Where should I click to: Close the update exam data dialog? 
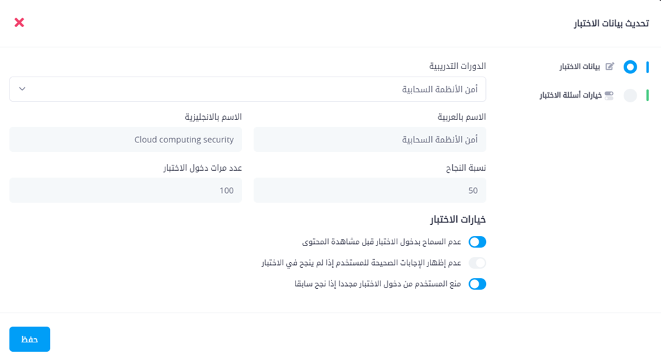click(x=19, y=22)
